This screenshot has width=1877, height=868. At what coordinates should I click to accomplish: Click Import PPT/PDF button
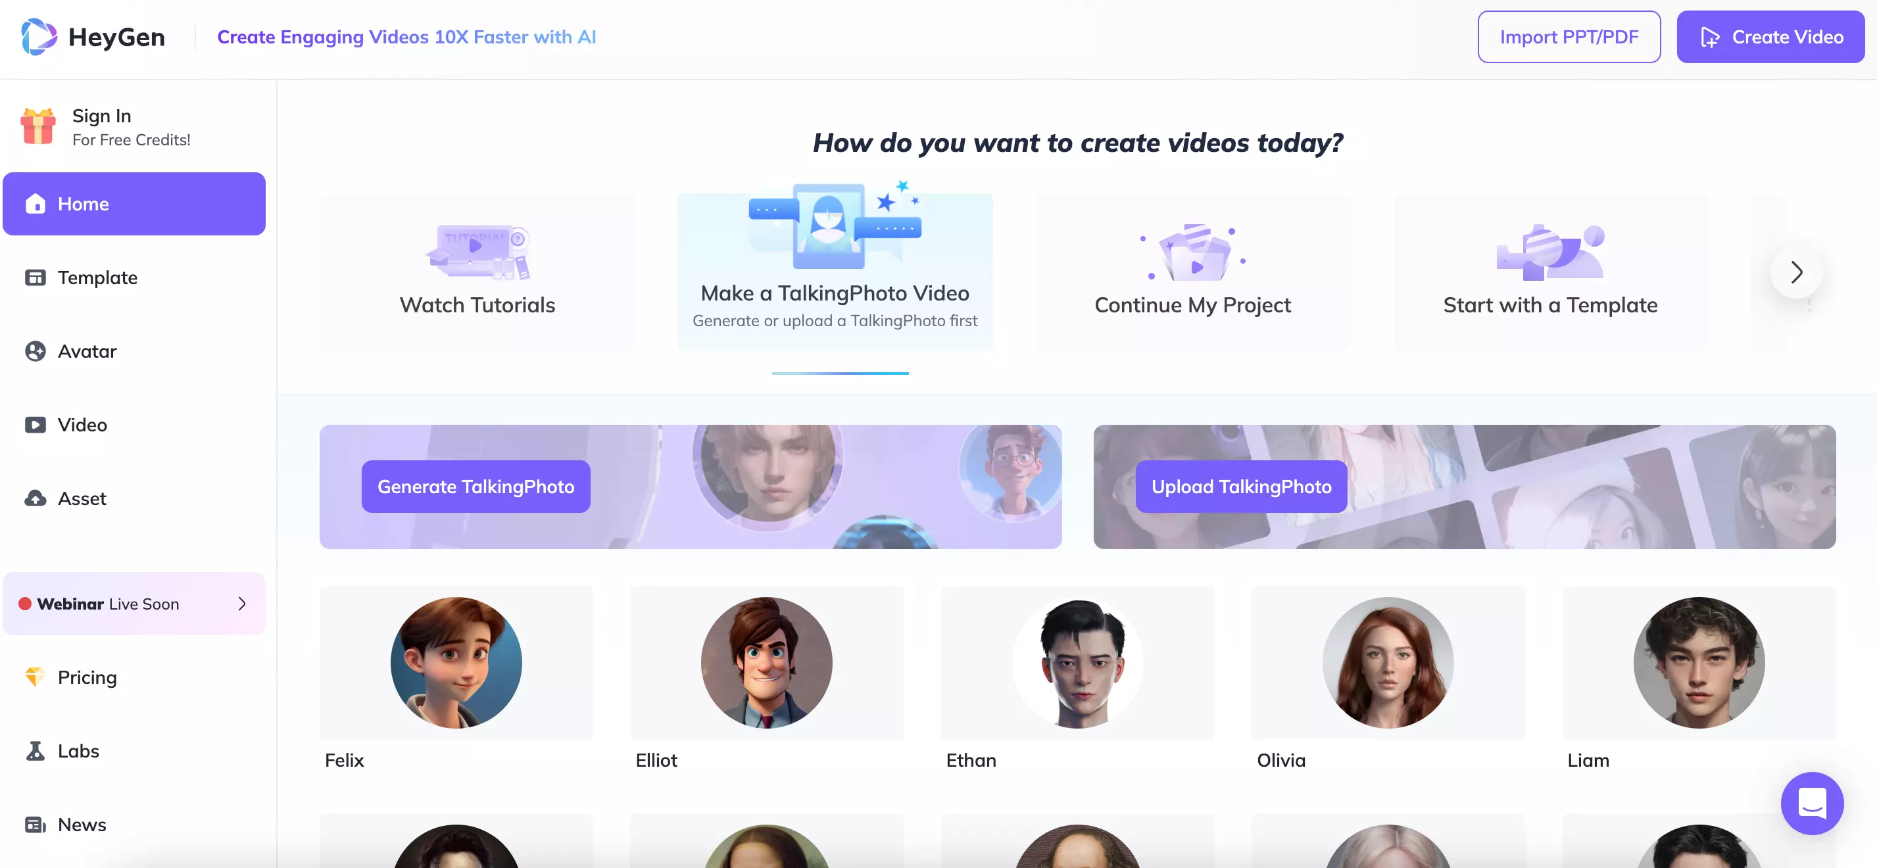[1569, 36]
